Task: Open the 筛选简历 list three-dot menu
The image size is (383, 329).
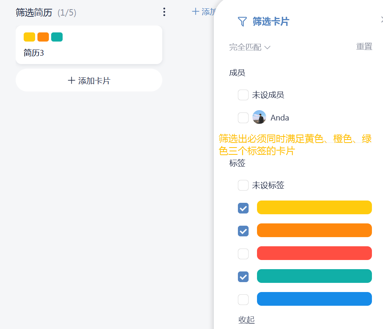Action: 164,12
